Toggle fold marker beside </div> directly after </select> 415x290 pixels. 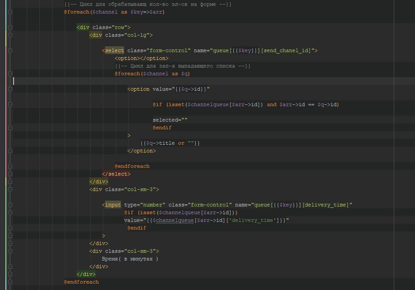(x=10, y=182)
